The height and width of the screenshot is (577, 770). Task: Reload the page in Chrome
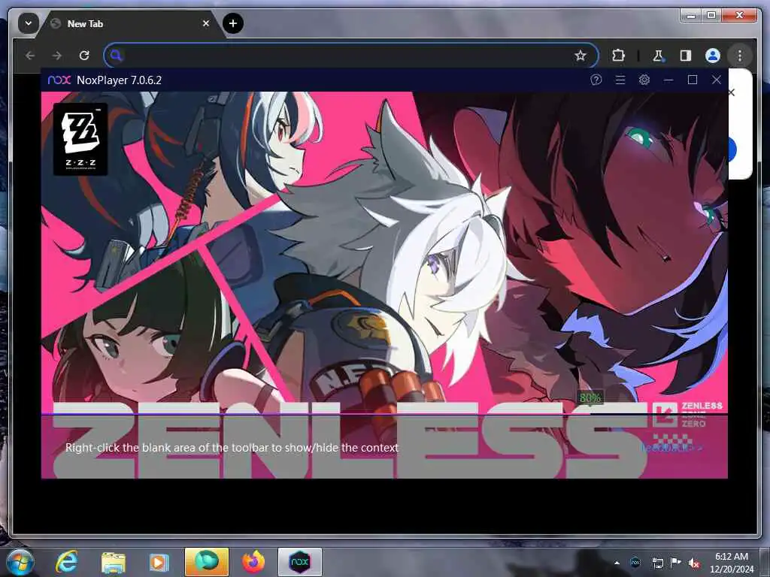pyautogui.click(x=84, y=56)
